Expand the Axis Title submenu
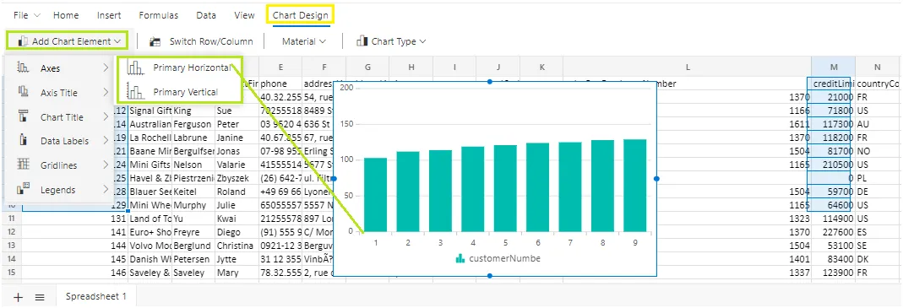 (61, 93)
